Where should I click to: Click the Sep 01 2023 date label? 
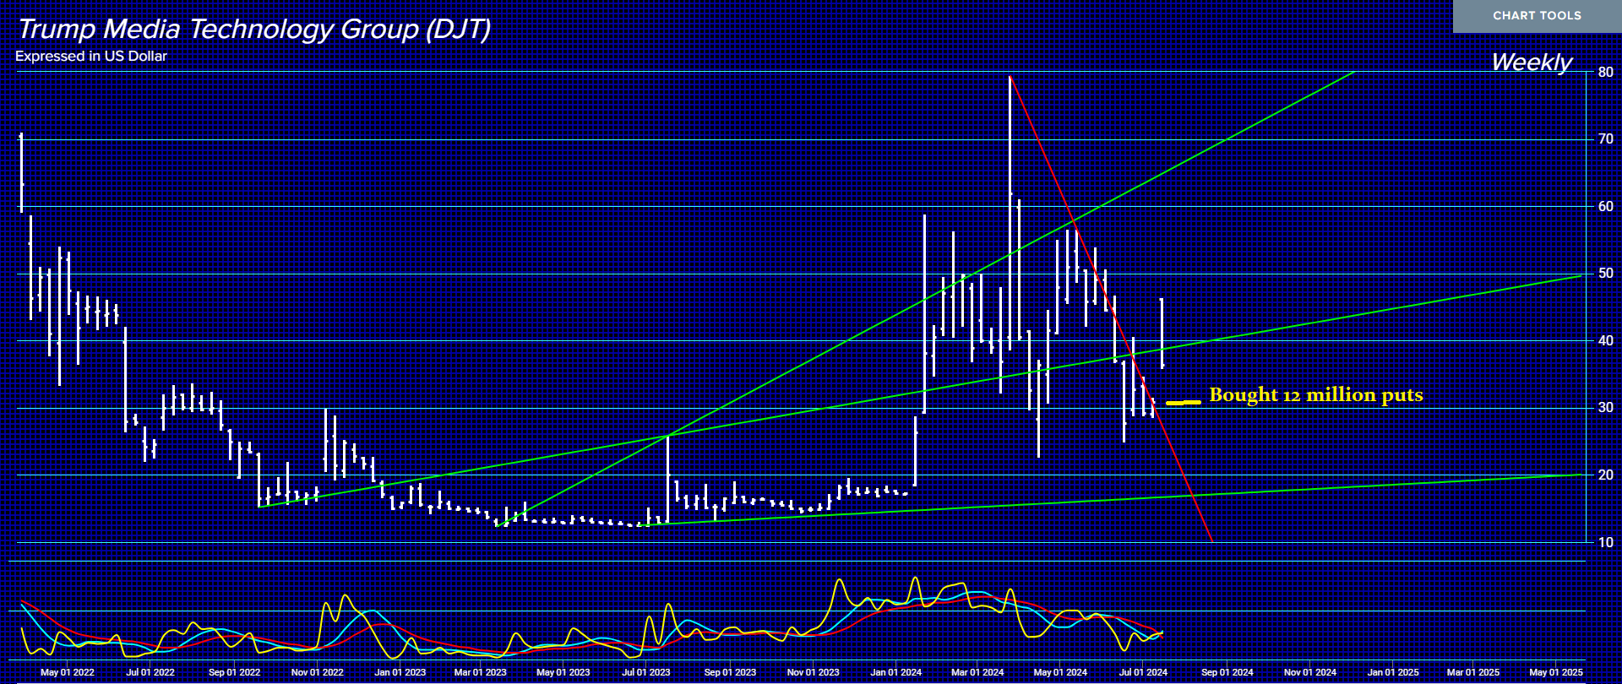click(730, 673)
